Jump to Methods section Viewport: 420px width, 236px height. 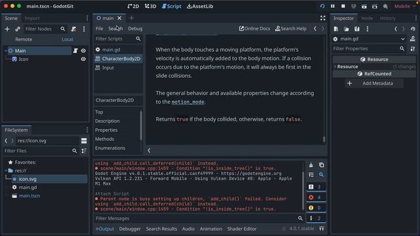click(104, 139)
